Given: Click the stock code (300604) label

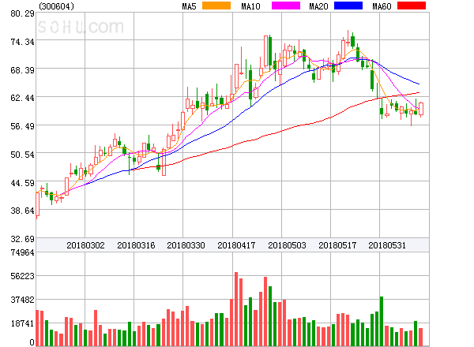Looking at the screenshot, I should coord(56,6).
